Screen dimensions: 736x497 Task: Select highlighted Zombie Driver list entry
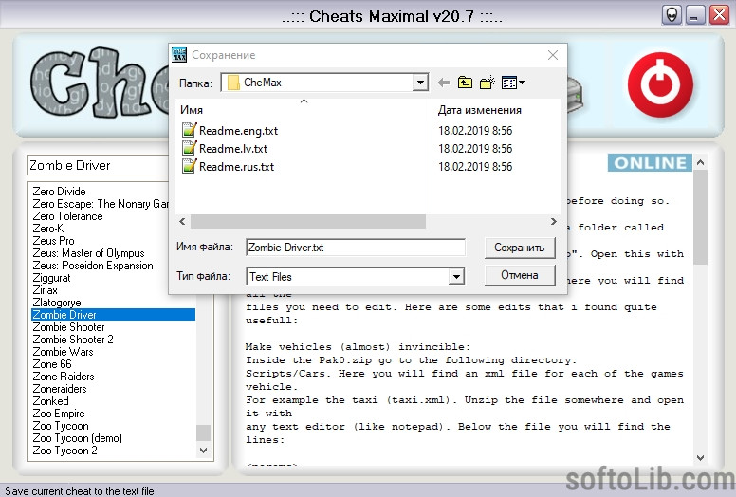pyautogui.click(x=113, y=315)
